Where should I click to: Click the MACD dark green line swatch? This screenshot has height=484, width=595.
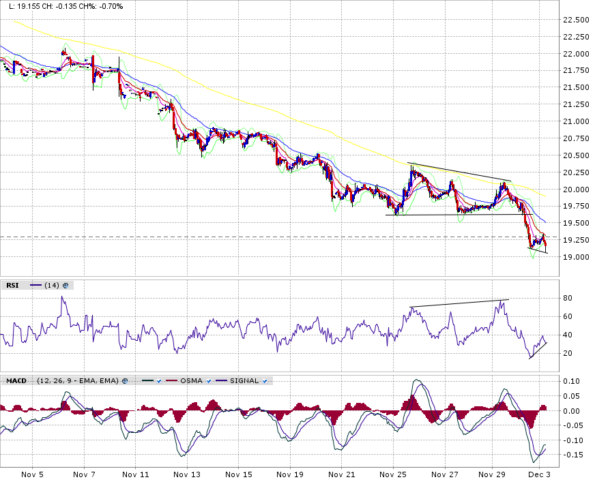[147, 381]
